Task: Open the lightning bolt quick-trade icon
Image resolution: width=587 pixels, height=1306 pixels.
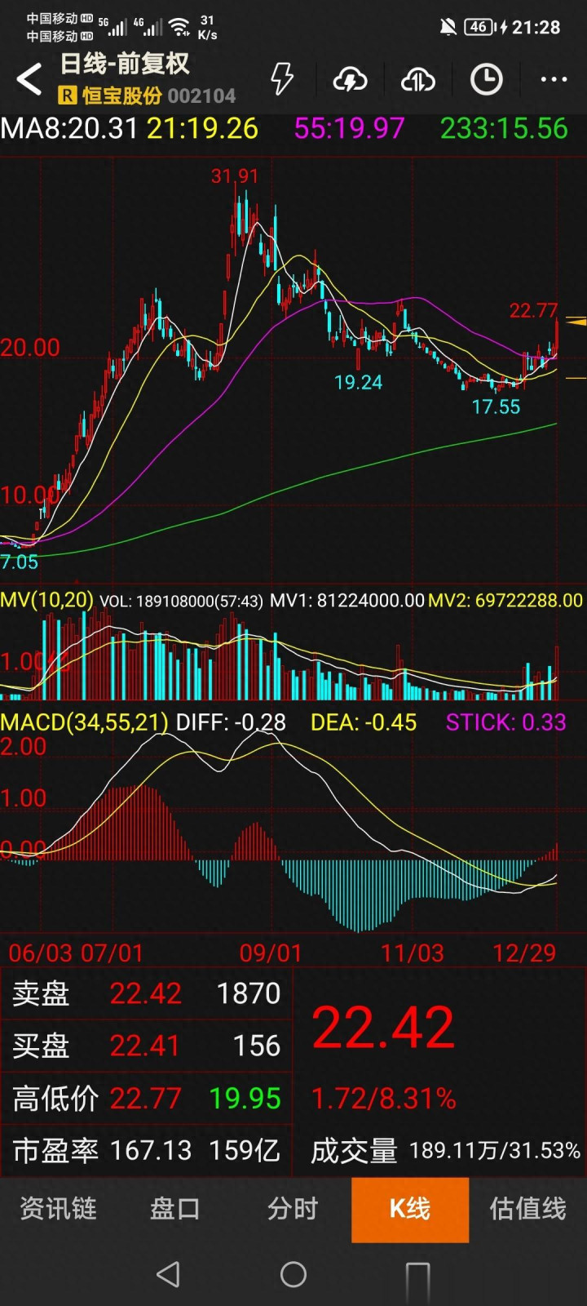Action: click(x=282, y=79)
